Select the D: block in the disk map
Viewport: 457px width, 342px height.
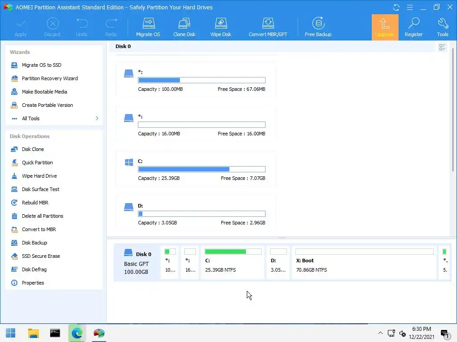click(278, 263)
